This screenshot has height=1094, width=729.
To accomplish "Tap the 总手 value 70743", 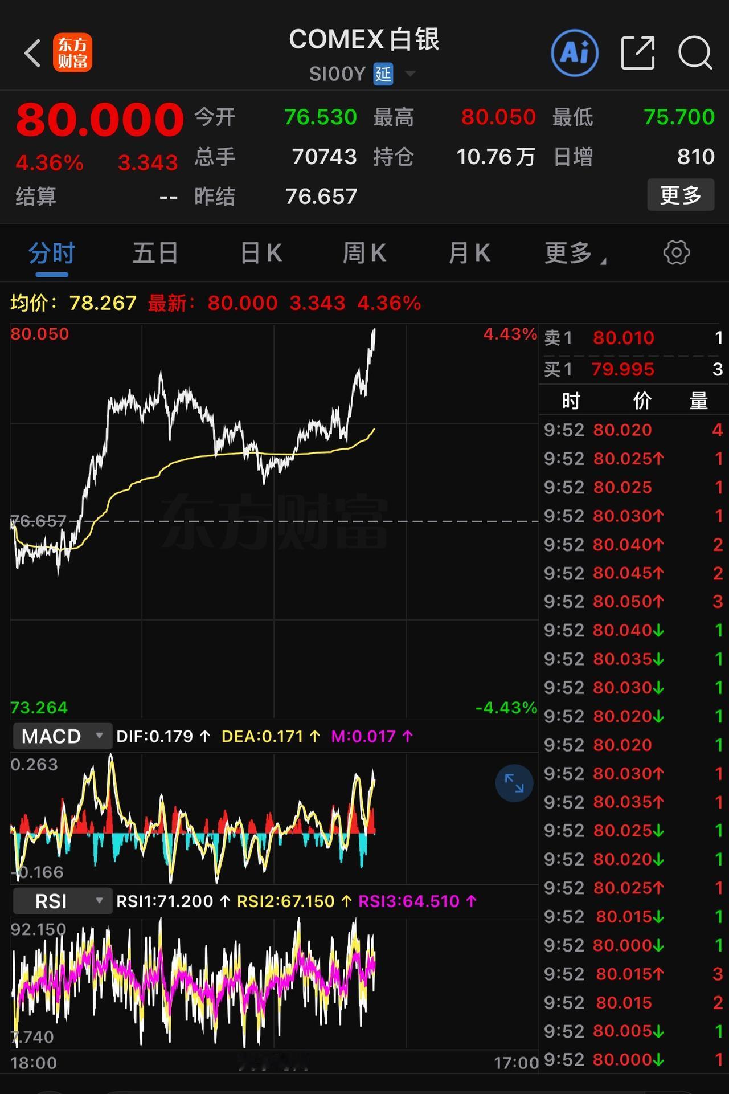I will pos(324,157).
